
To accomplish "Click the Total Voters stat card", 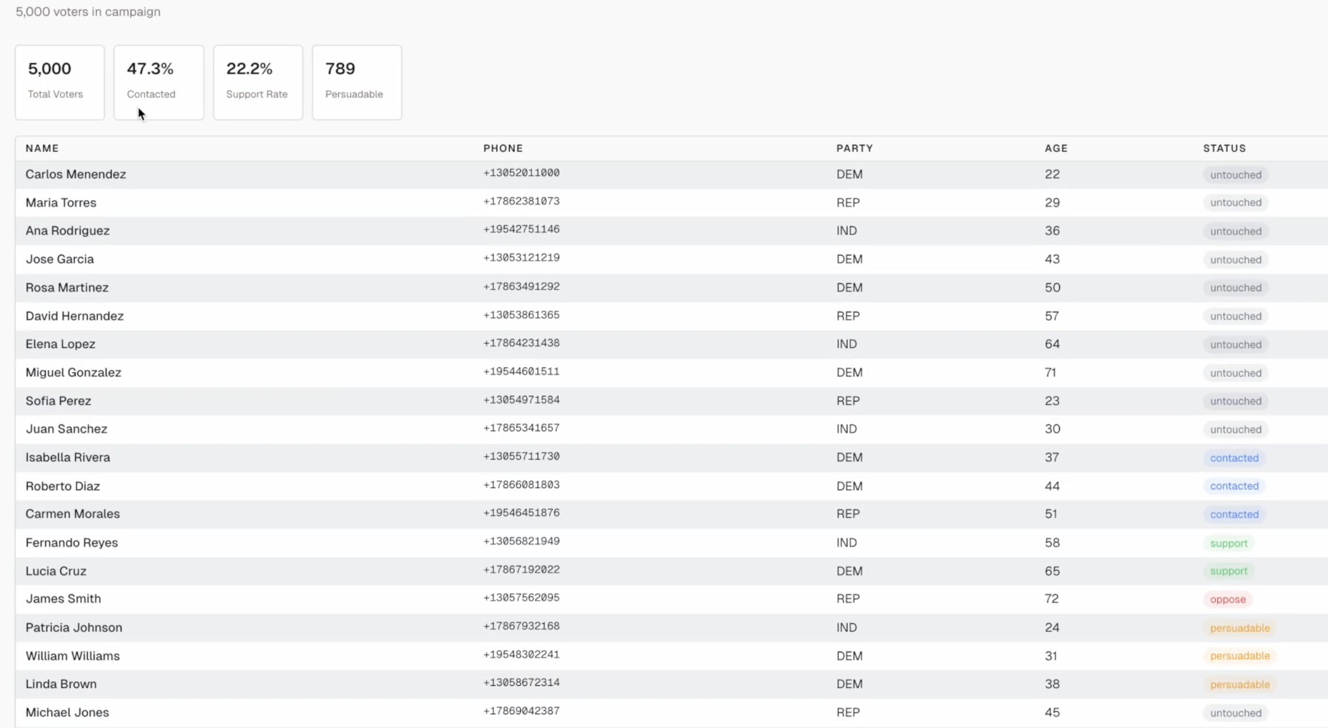I will point(59,82).
